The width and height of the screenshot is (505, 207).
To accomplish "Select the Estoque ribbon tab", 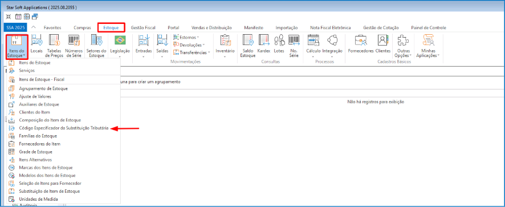I will click(111, 28).
